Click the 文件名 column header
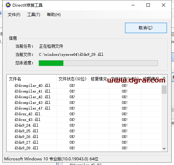Viewport: 174px width, 165px height. click(32, 79)
